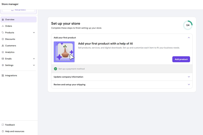Expand the Products submenu chevron

[34, 32]
